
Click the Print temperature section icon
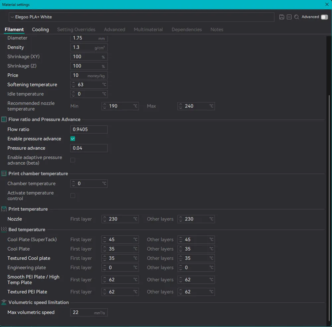[4, 209]
